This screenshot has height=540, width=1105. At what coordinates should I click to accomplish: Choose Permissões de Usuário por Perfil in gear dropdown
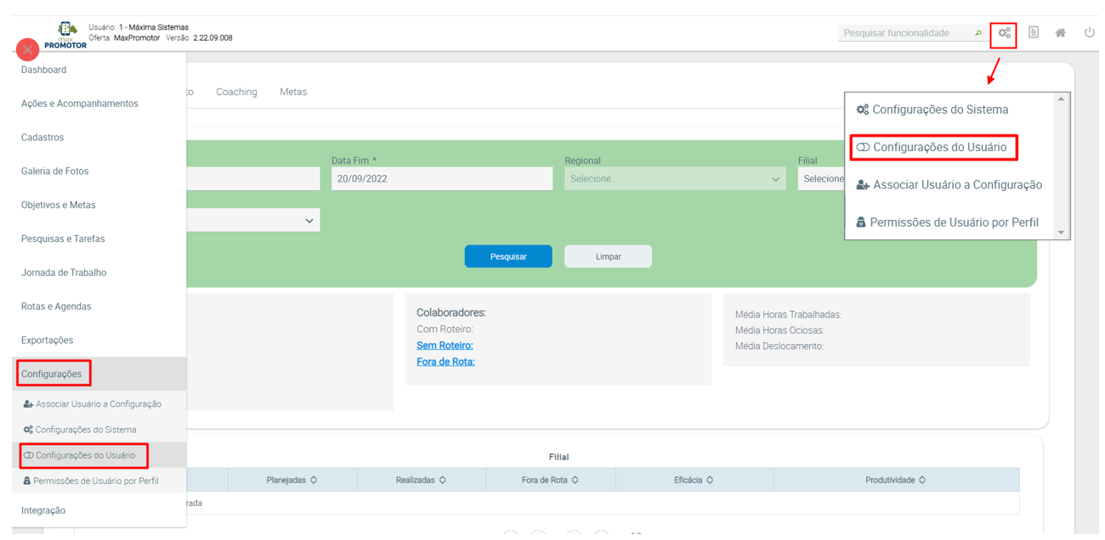(949, 222)
